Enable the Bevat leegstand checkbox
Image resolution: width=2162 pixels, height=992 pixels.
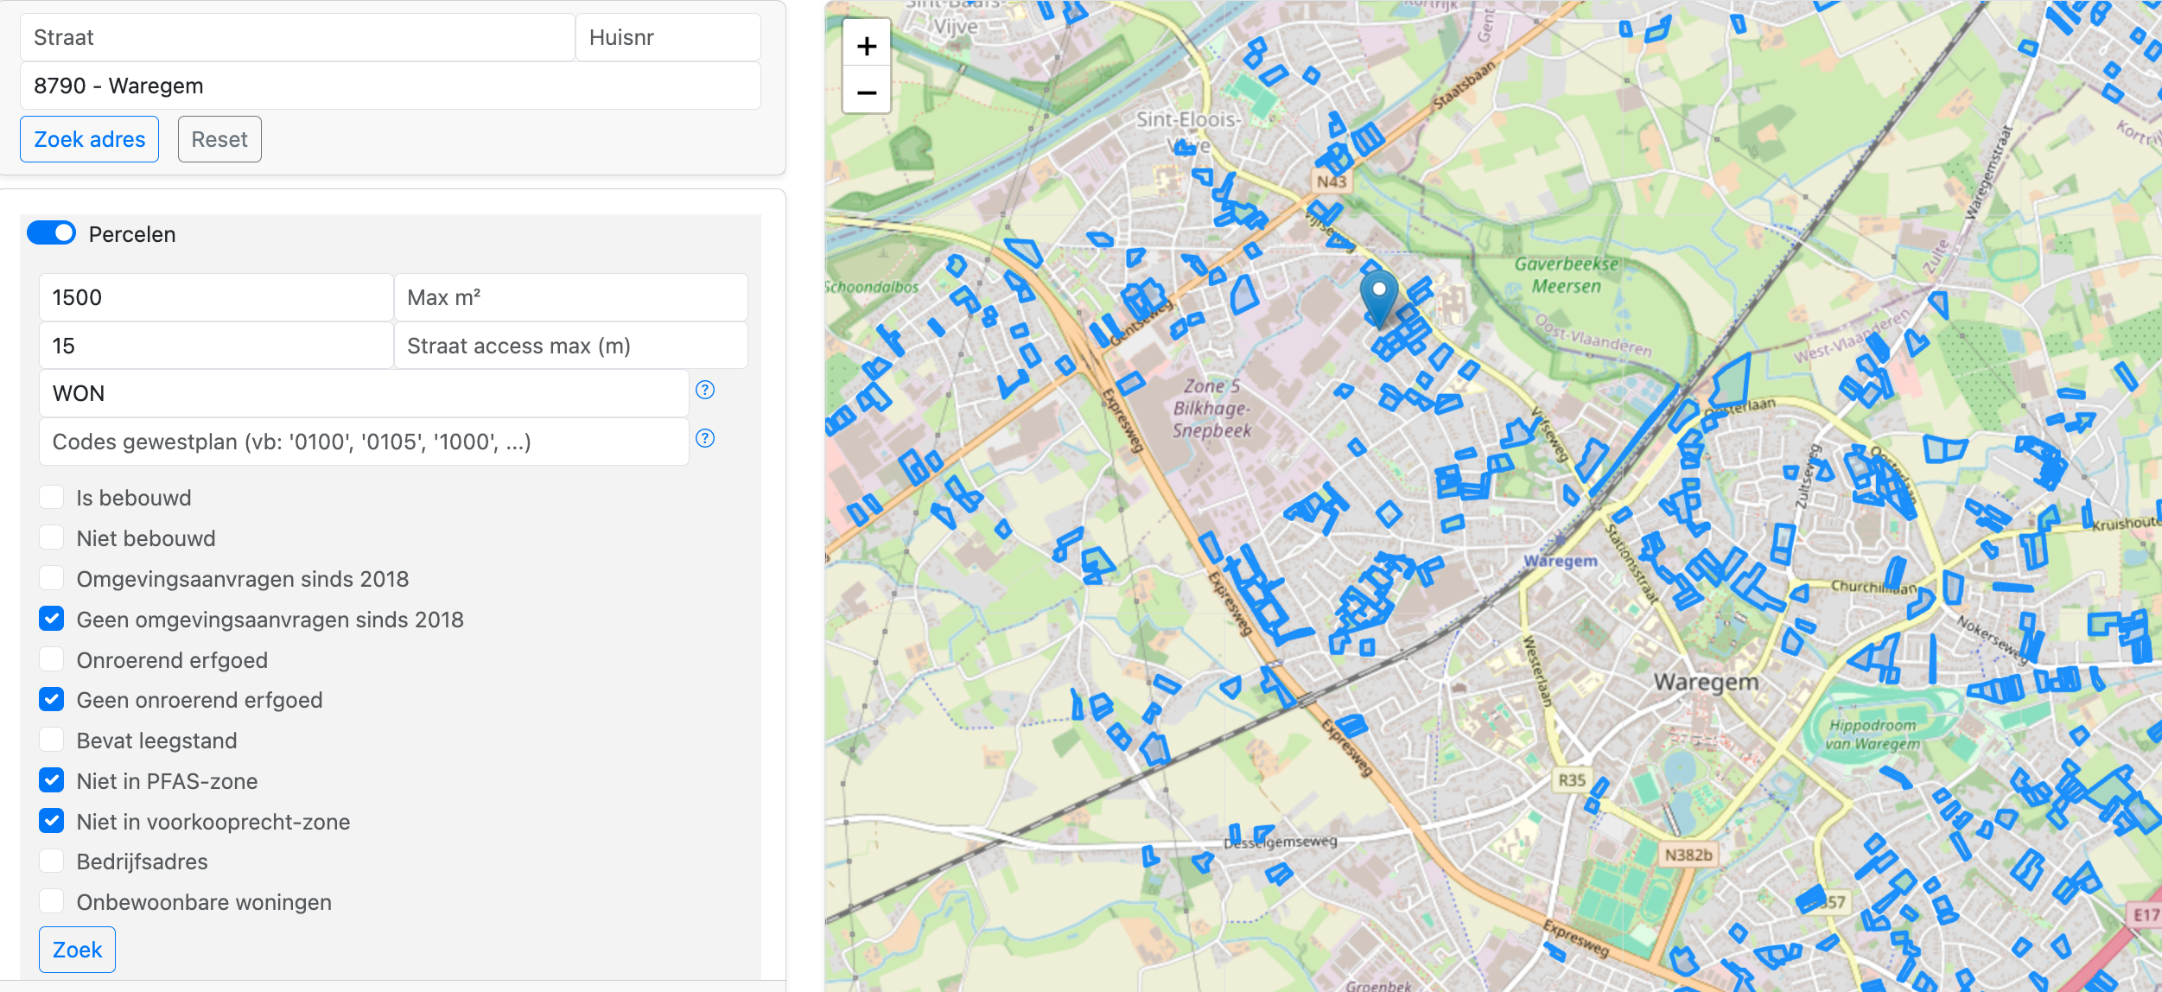click(x=52, y=741)
